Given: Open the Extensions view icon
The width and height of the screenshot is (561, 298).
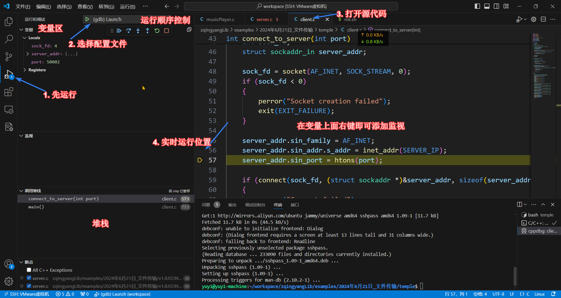Looking at the screenshot, I should point(9,92).
